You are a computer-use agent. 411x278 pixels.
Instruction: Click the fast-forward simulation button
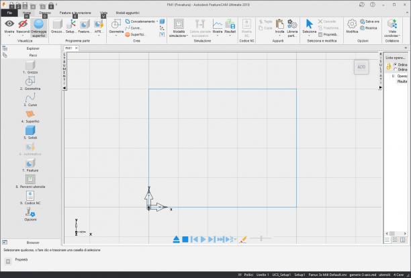point(221,239)
